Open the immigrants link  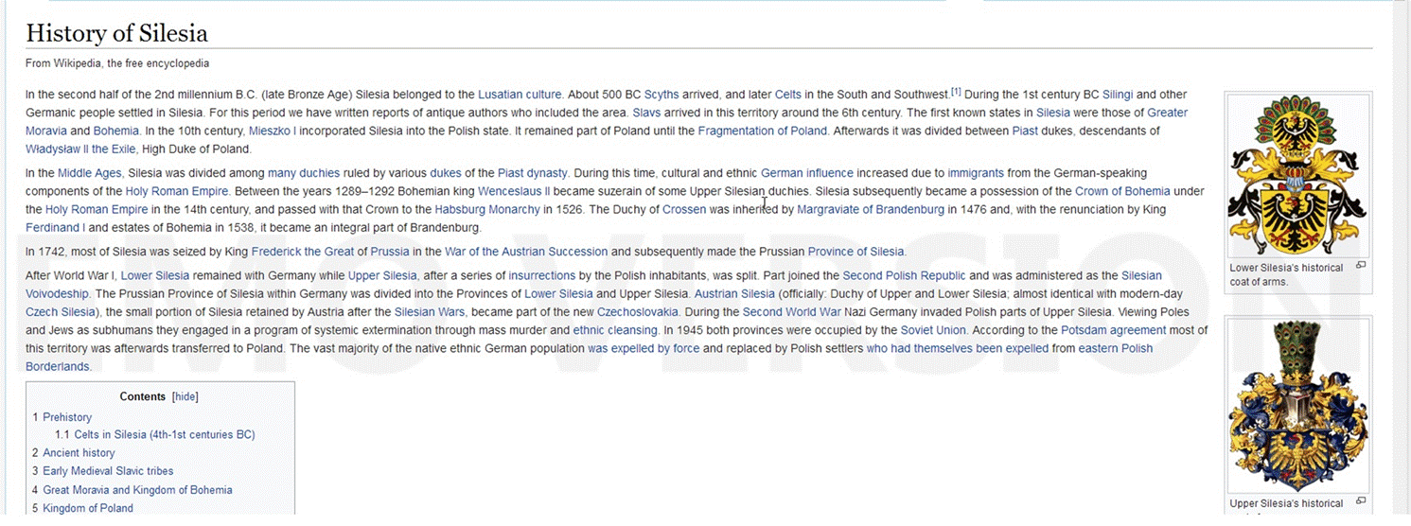[x=976, y=173]
